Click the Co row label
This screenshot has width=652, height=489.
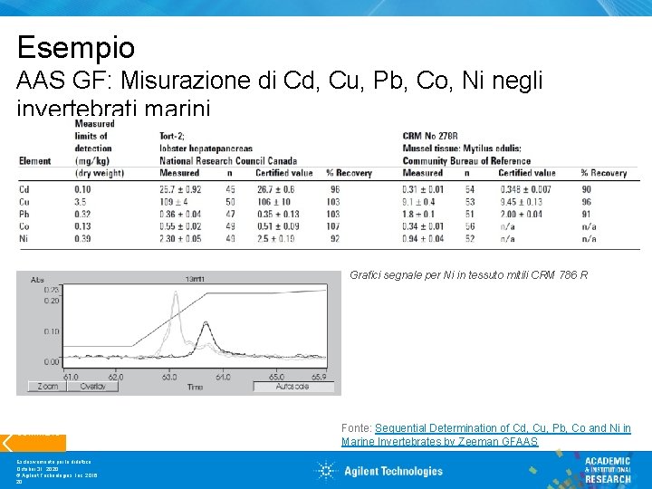(24, 226)
